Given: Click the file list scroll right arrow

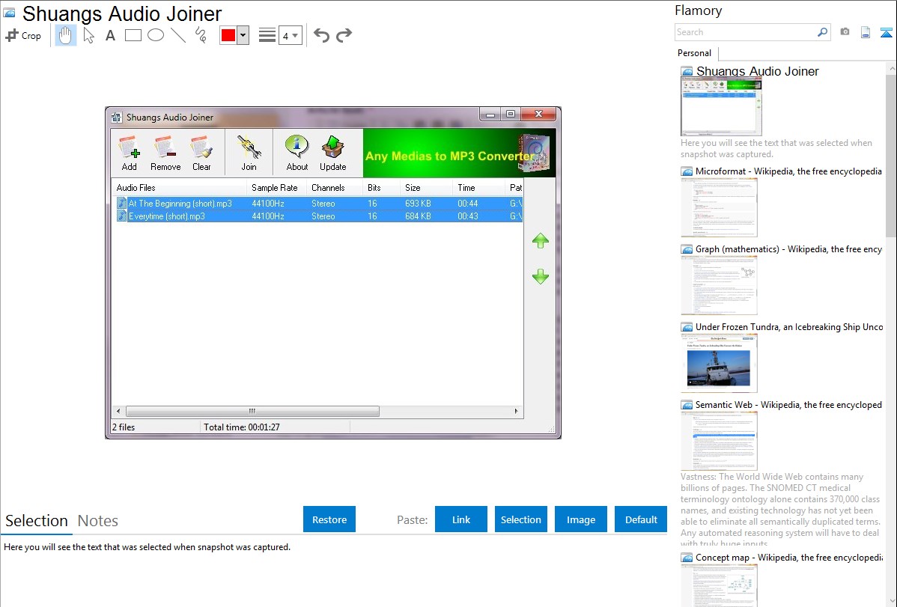Looking at the screenshot, I should click(516, 412).
